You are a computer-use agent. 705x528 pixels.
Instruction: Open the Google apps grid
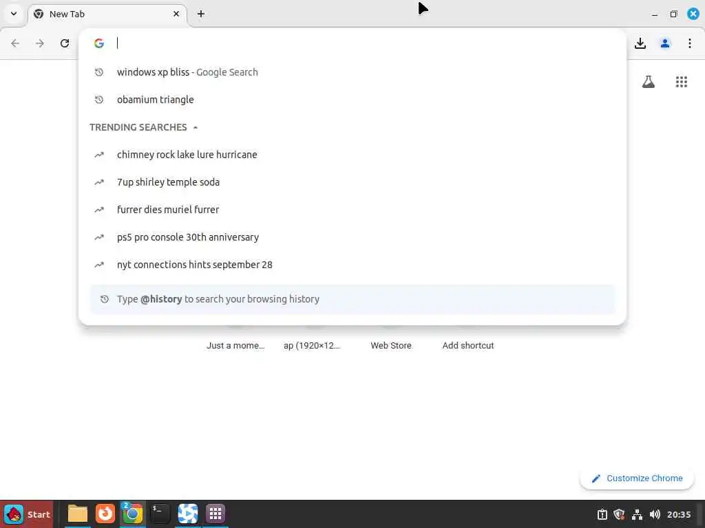tap(682, 82)
